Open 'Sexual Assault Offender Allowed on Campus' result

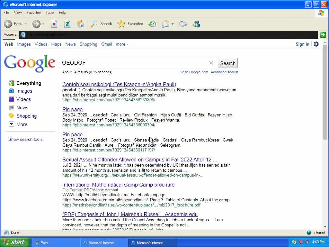tap(139, 160)
